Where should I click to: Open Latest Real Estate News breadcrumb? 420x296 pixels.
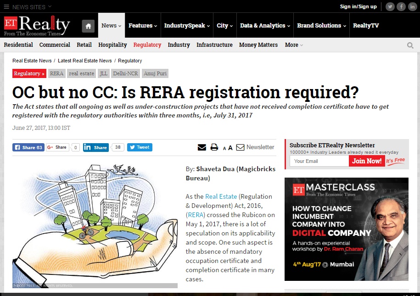[x=84, y=61]
